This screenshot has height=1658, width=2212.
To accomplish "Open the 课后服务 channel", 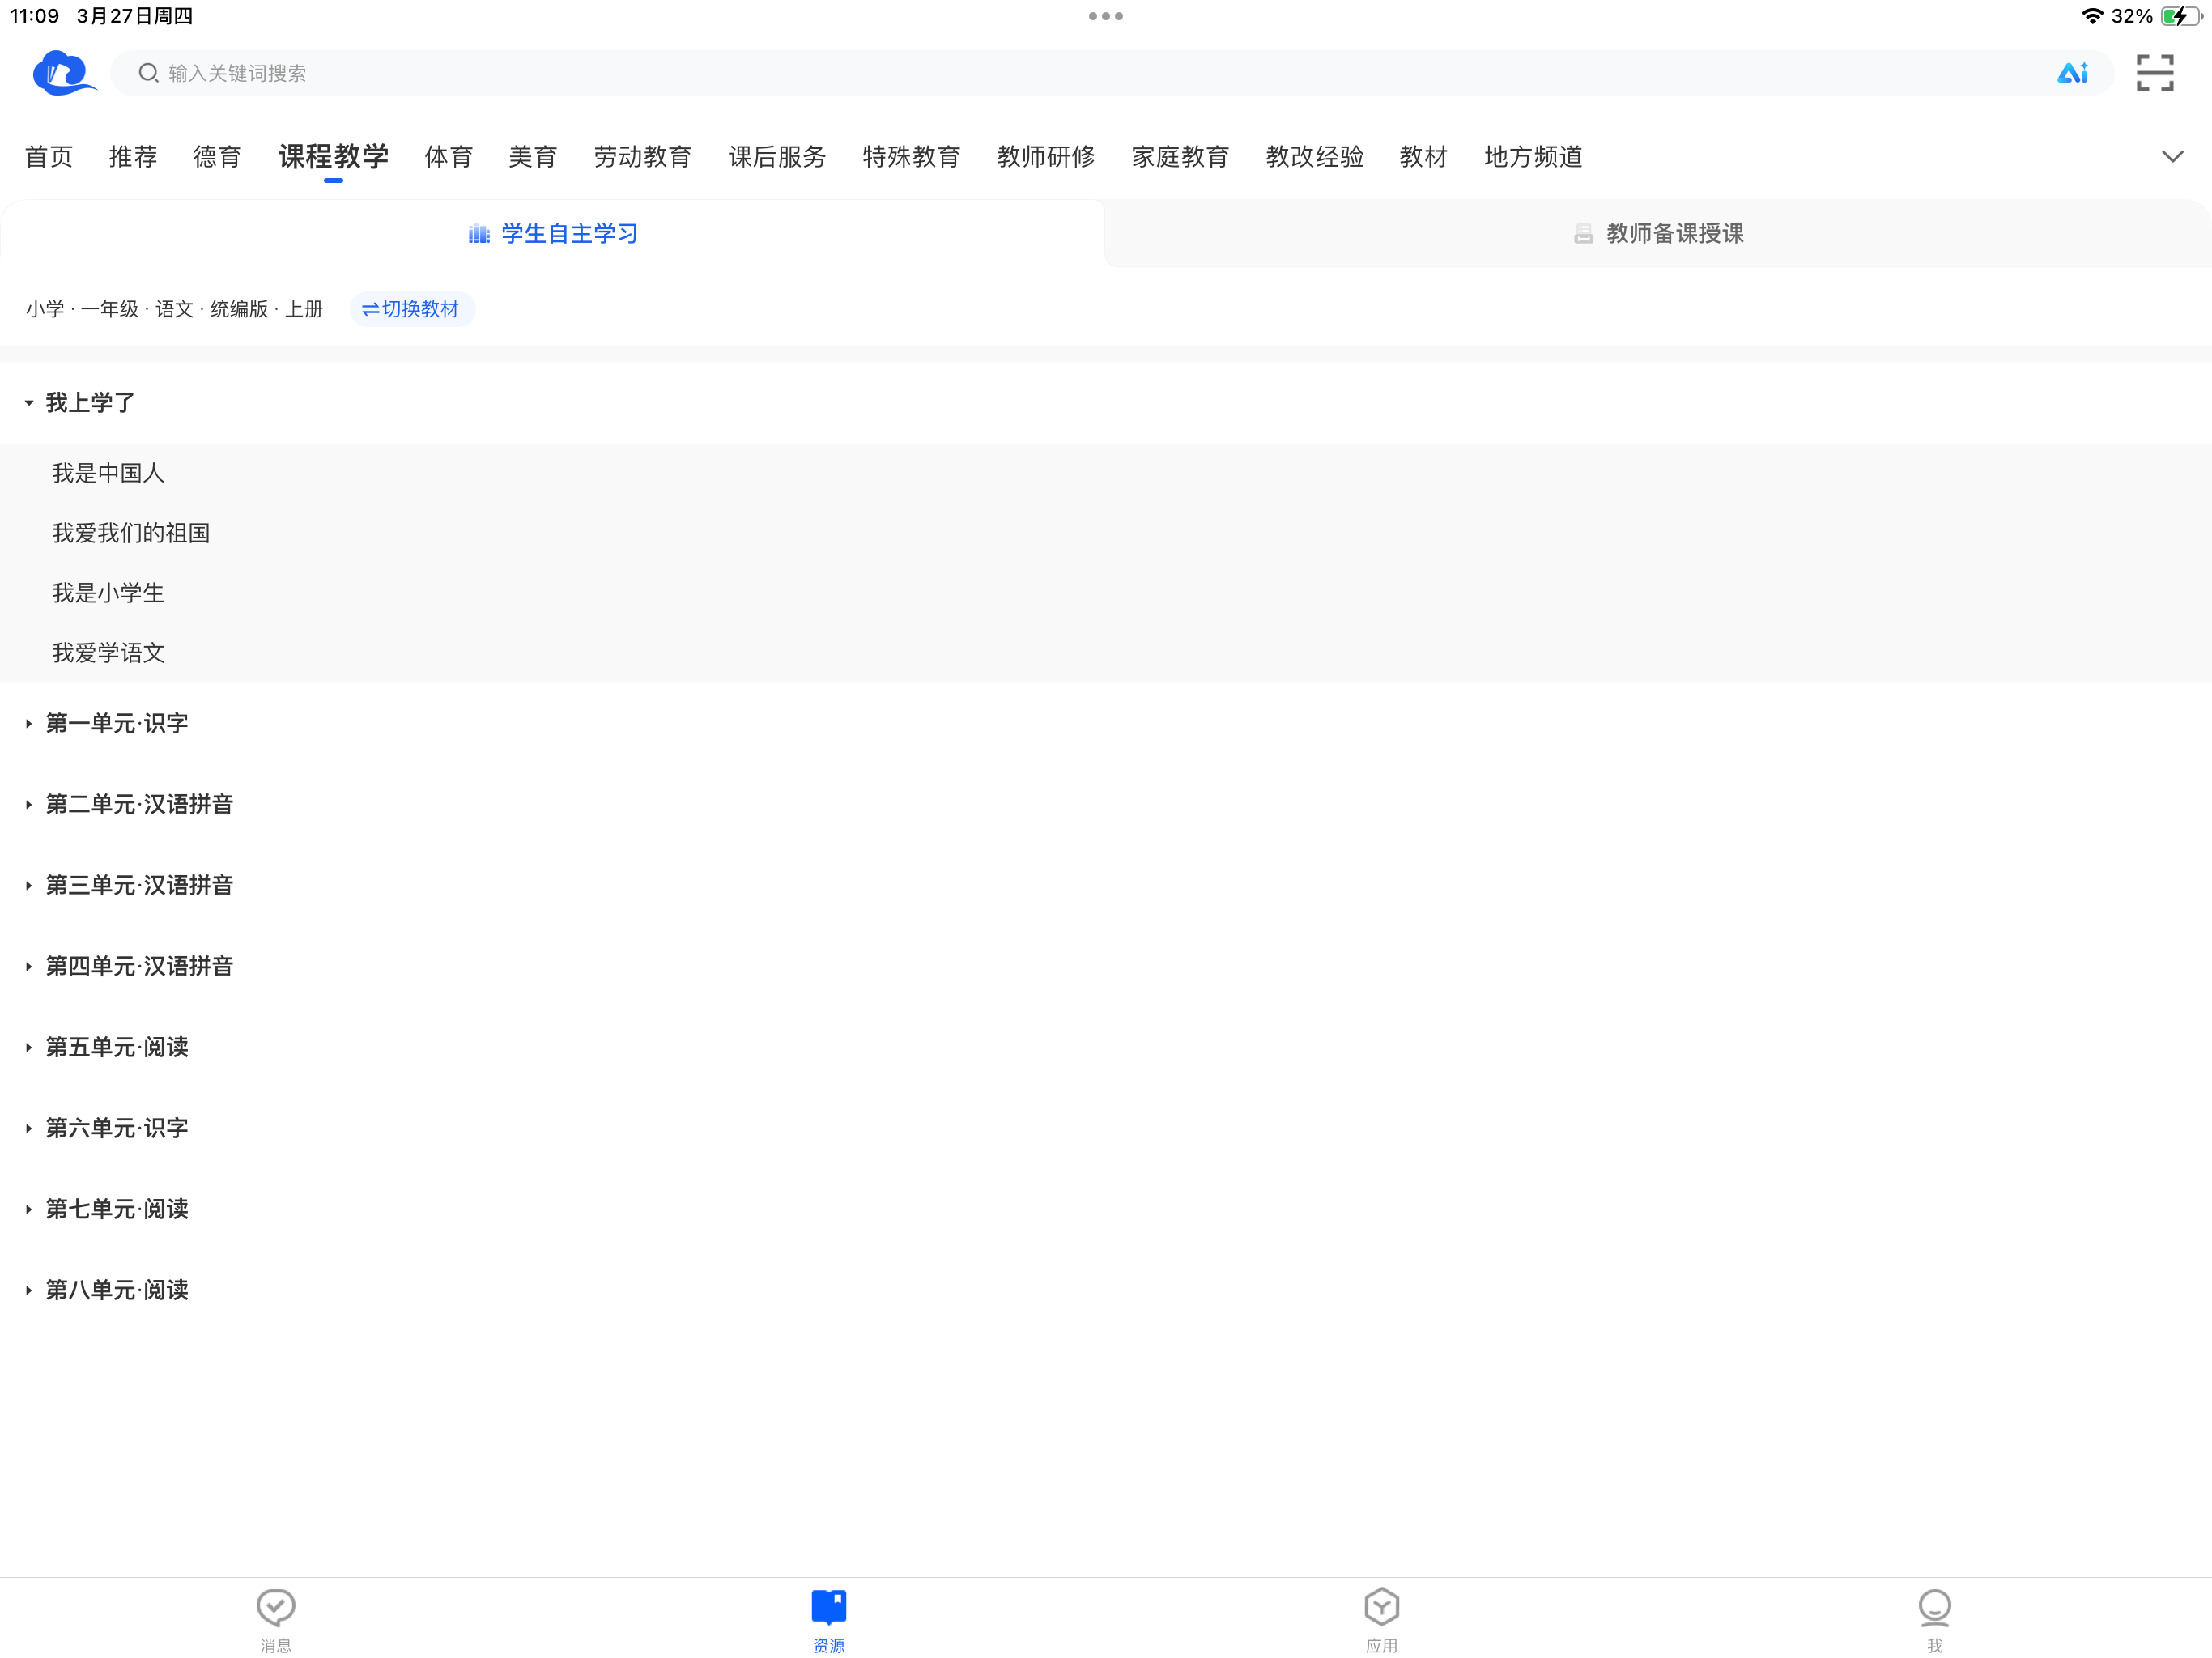I will [777, 157].
